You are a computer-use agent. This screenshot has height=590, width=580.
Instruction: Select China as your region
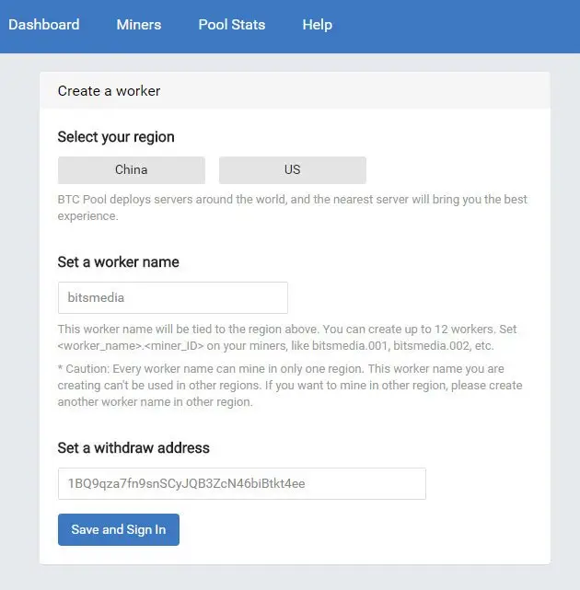click(132, 170)
